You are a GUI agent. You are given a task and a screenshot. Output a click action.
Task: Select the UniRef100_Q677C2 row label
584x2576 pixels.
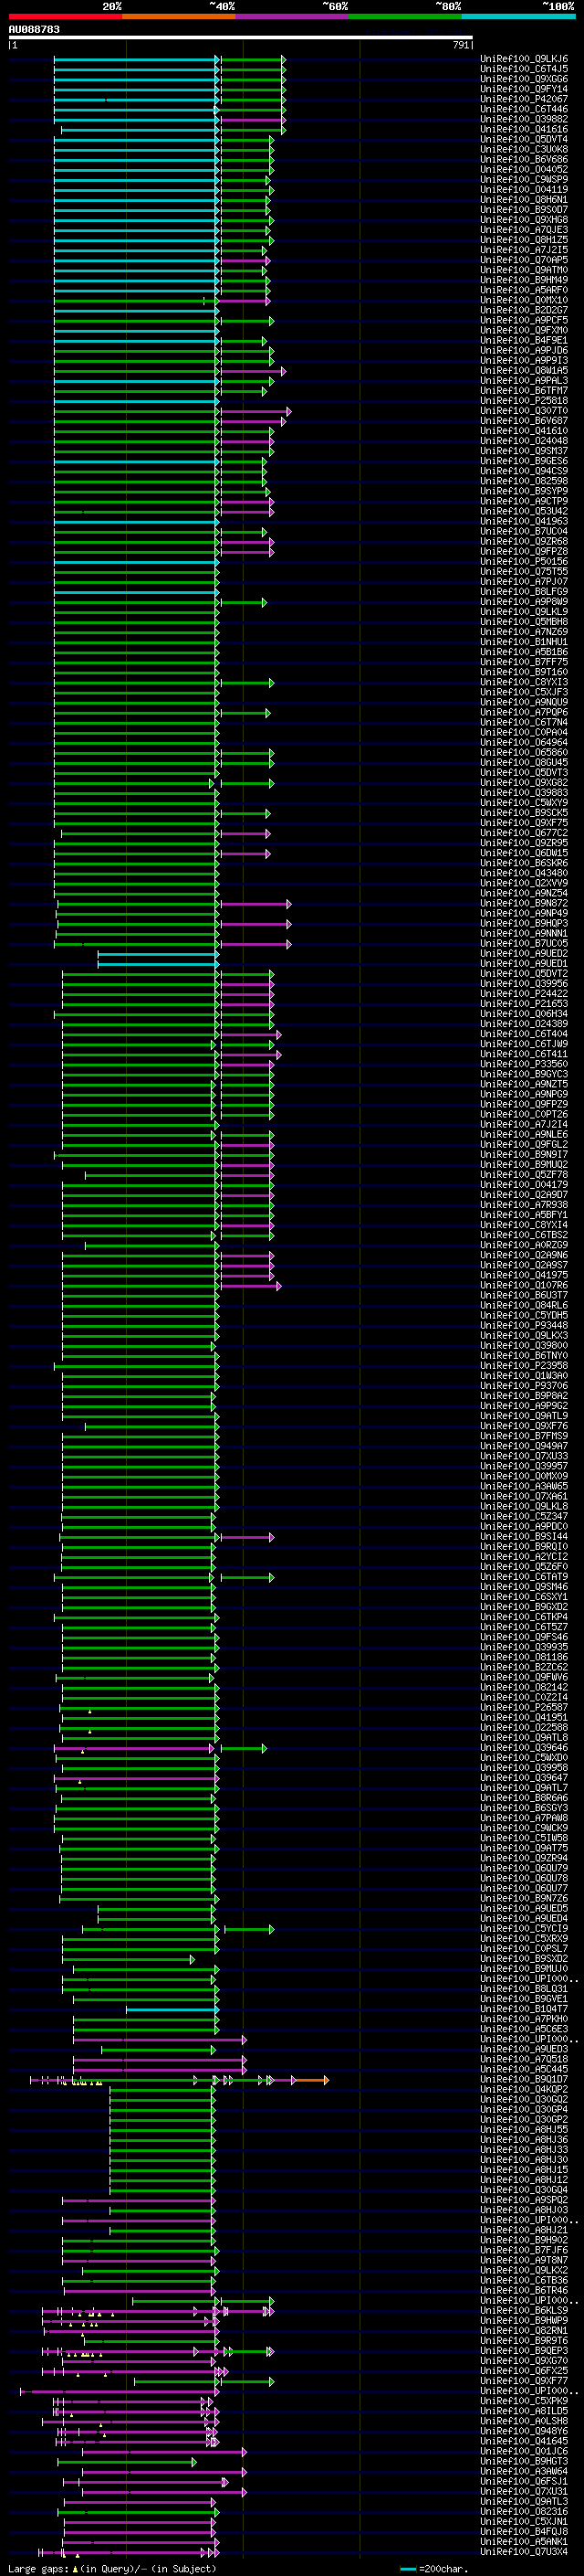524,833
